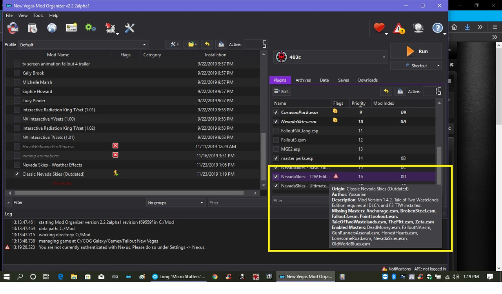Click the red heart endorse icon
This screenshot has height=294, width=502.
coord(379,28)
